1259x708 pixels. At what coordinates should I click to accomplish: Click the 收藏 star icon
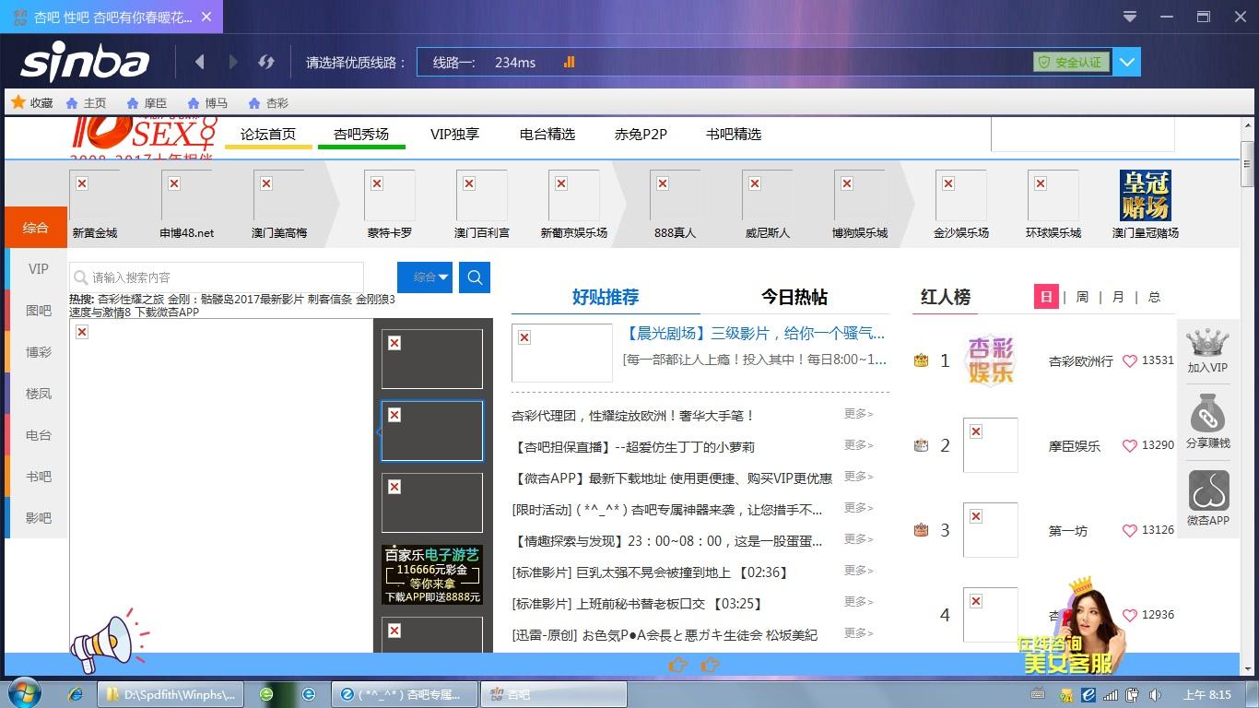pyautogui.click(x=18, y=102)
